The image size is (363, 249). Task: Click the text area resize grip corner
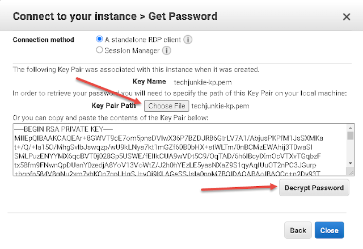click(x=351, y=172)
